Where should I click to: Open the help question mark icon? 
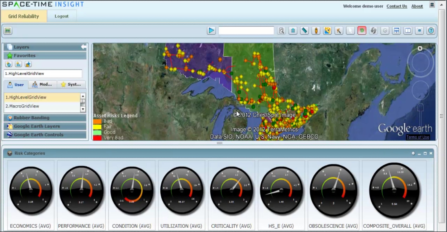coord(431,31)
